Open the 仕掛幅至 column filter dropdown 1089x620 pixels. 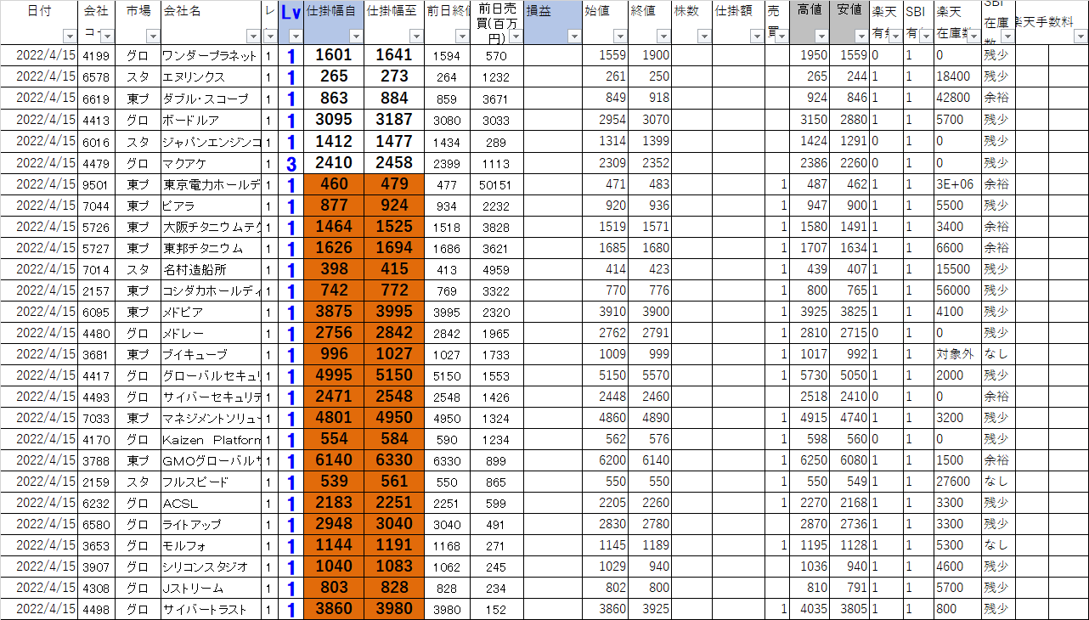click(416, 37)
